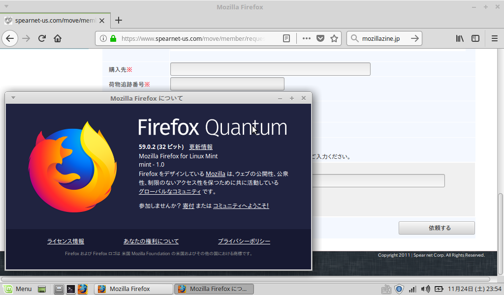Click the update manager shield tray icon
504x295 pixels.
click(399, 289)
